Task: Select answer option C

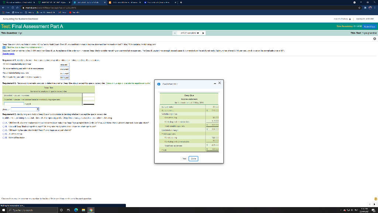Action: coord(4,130)
